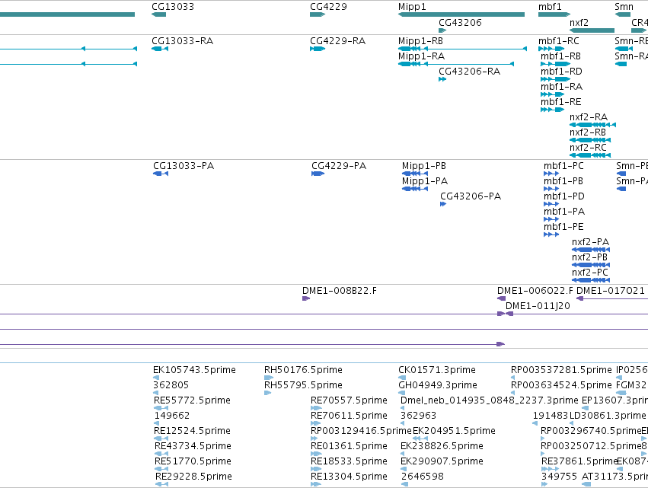Image resolution: width=648 pixels, height=488 pixels.
Task: Click the 362805 EST label
Action: (x=171, y=385)
